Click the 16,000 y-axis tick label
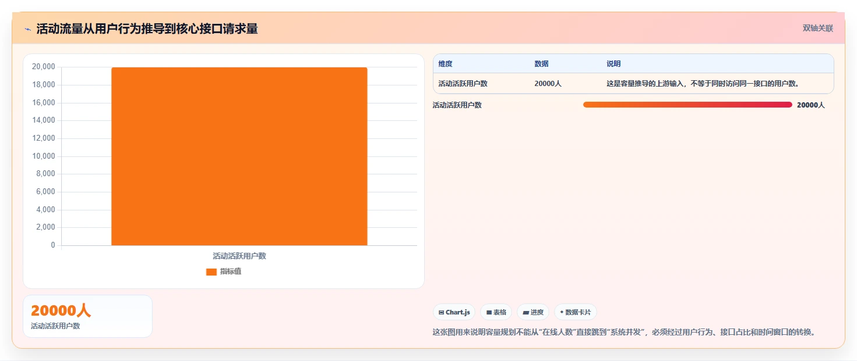The width and height of the screenshot is (857, 361). pos(44,103)
